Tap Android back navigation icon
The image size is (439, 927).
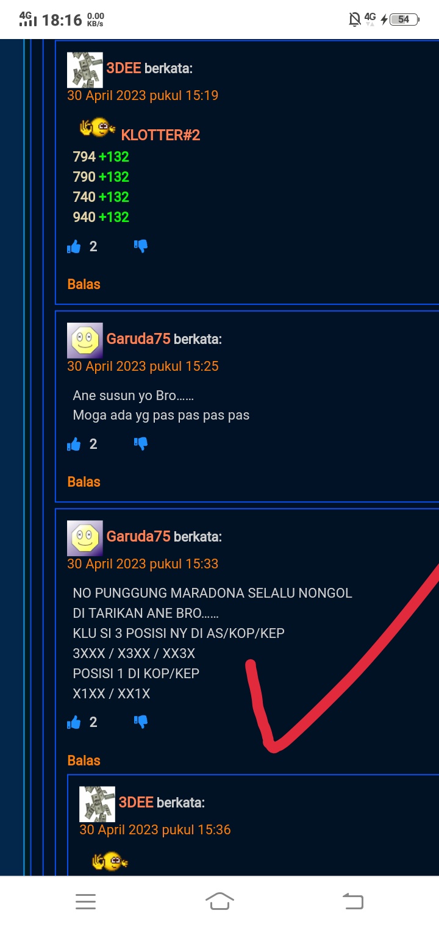pyautogui.click(x=353, y=901)
